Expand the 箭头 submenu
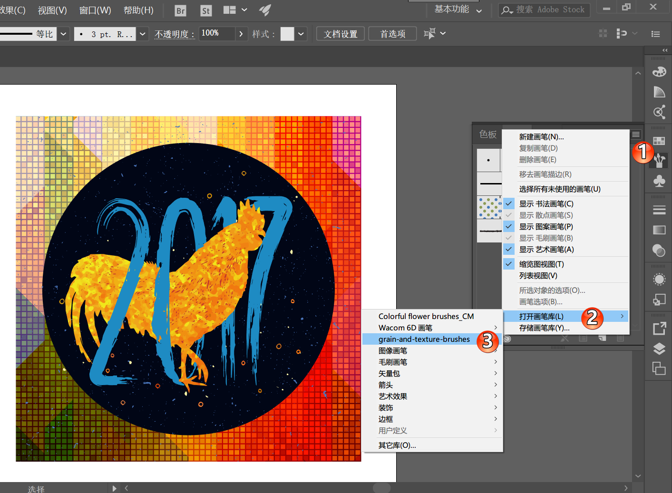 point(432,385)
